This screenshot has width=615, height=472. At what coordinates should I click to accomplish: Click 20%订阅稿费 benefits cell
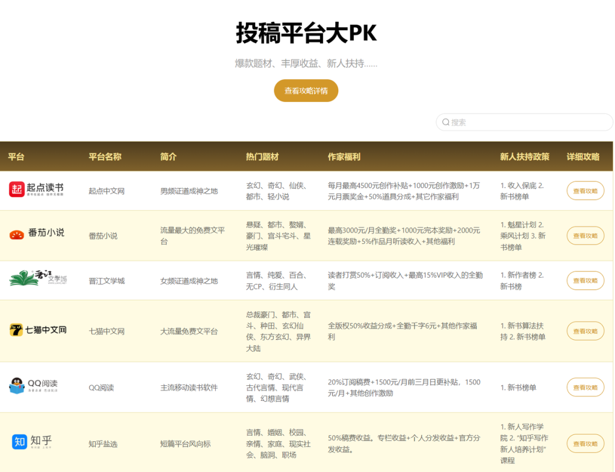point(404,388)
